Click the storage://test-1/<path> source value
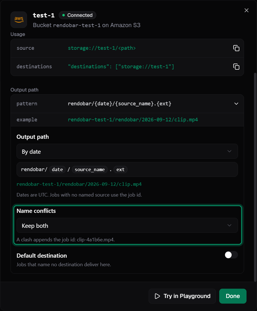Screen dimensions: 257x311 coord(102,48)
